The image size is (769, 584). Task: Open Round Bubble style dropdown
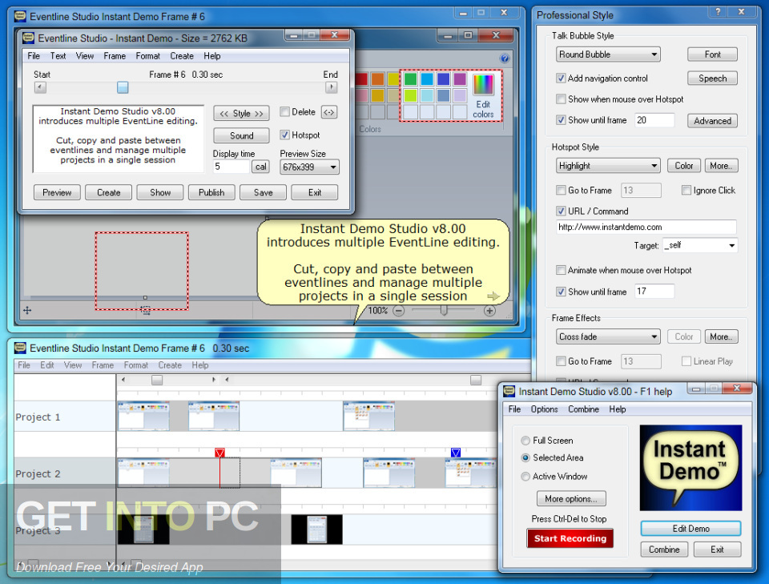point(608,54)
